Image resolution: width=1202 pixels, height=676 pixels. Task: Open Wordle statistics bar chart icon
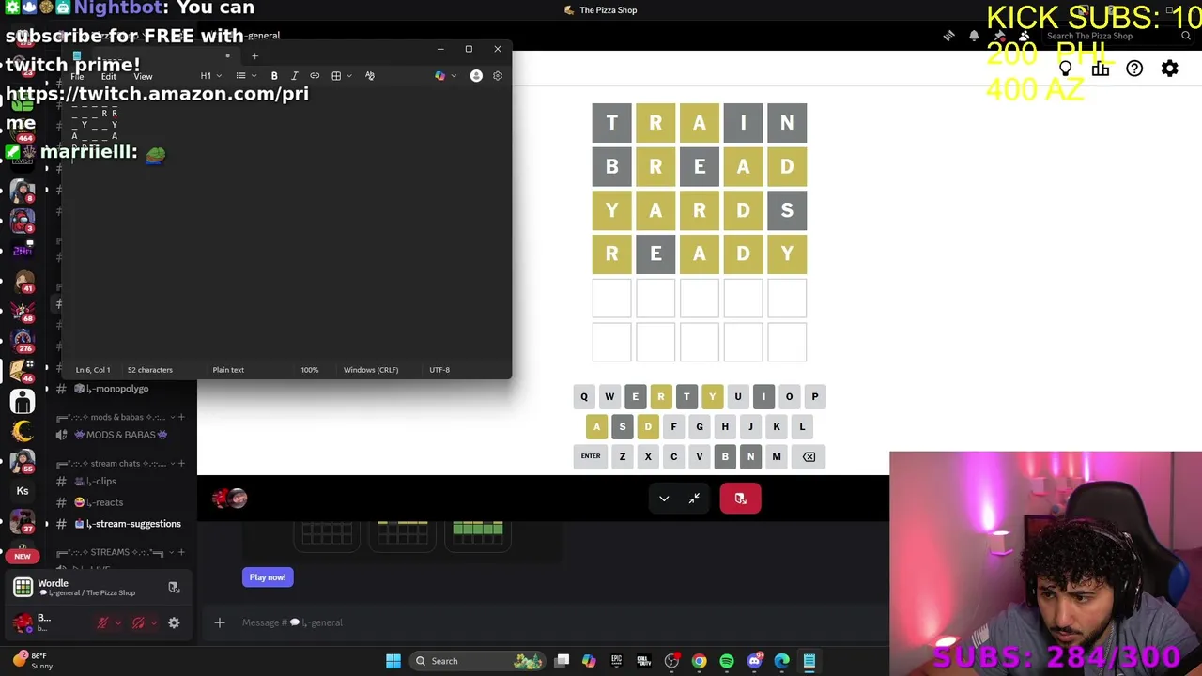point(1101,69)
